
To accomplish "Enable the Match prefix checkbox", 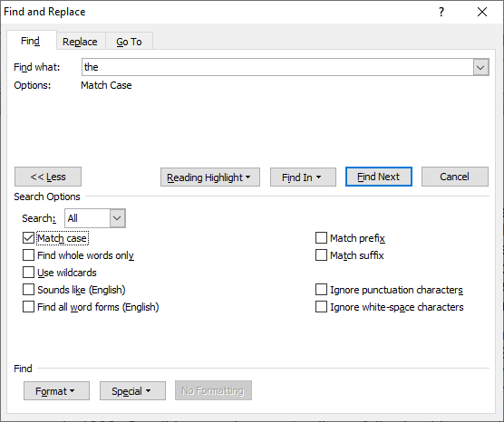I will point(321,238).
